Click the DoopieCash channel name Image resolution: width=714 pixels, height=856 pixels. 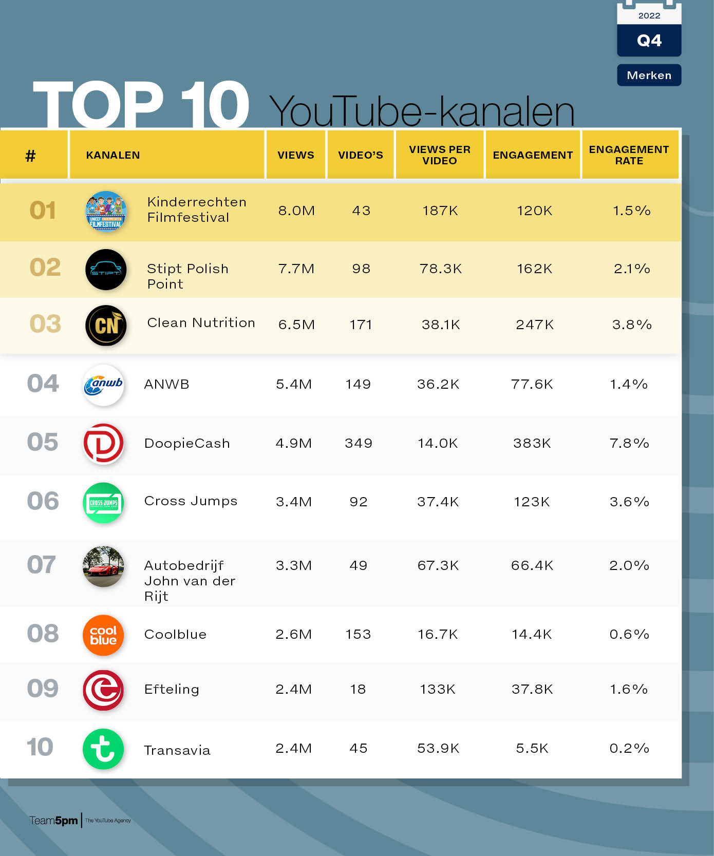click(x=187, y=444)
